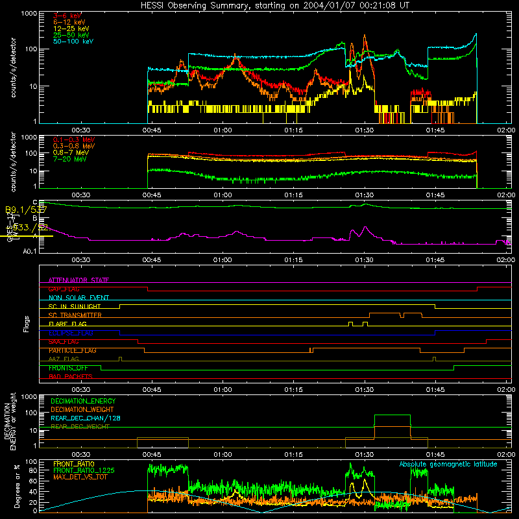Select the MAX_DET_VS_TOT legend label
Screen dimensions: 519x519
pyautogui.click(x=80, y=477)
